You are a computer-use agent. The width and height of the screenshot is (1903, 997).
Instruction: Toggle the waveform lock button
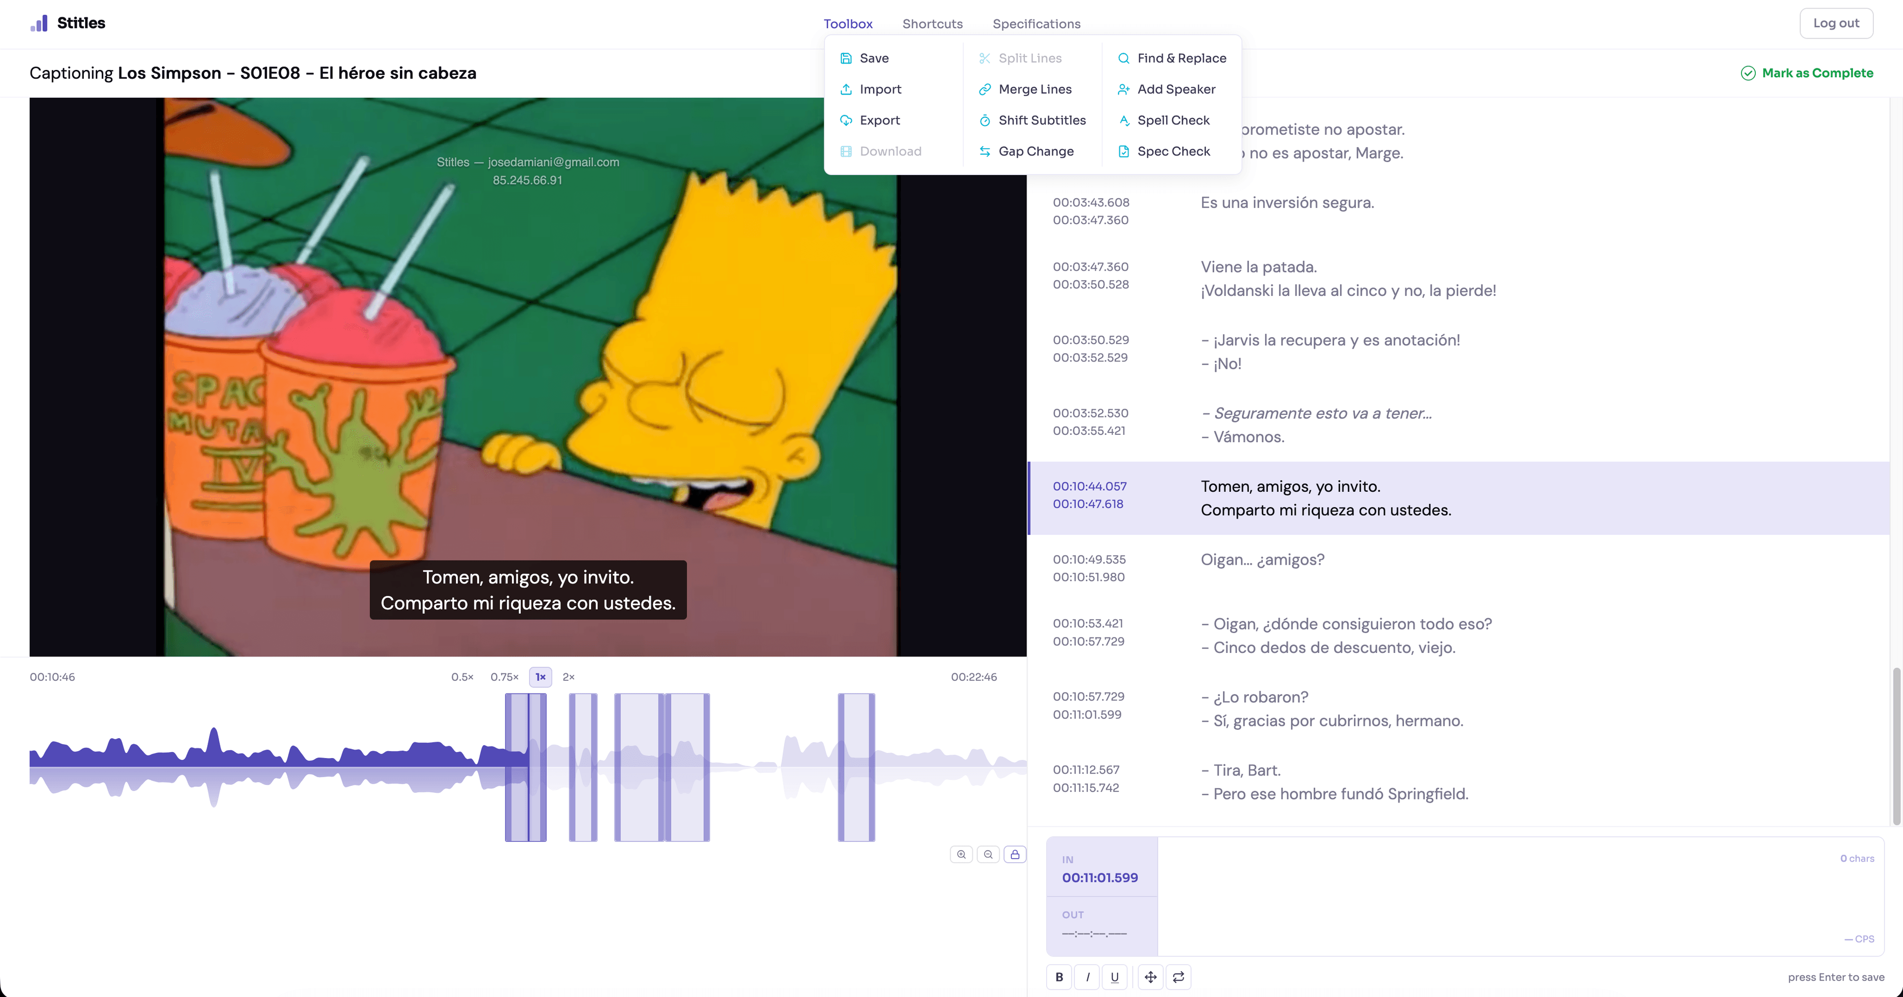(1015, 854)
